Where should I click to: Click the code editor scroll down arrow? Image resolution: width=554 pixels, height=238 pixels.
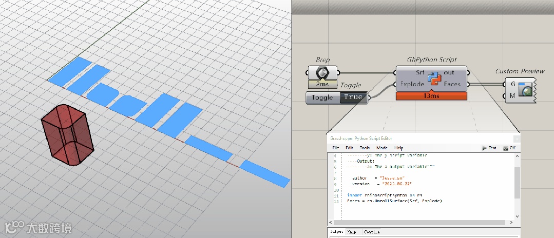tap(517, 216)
